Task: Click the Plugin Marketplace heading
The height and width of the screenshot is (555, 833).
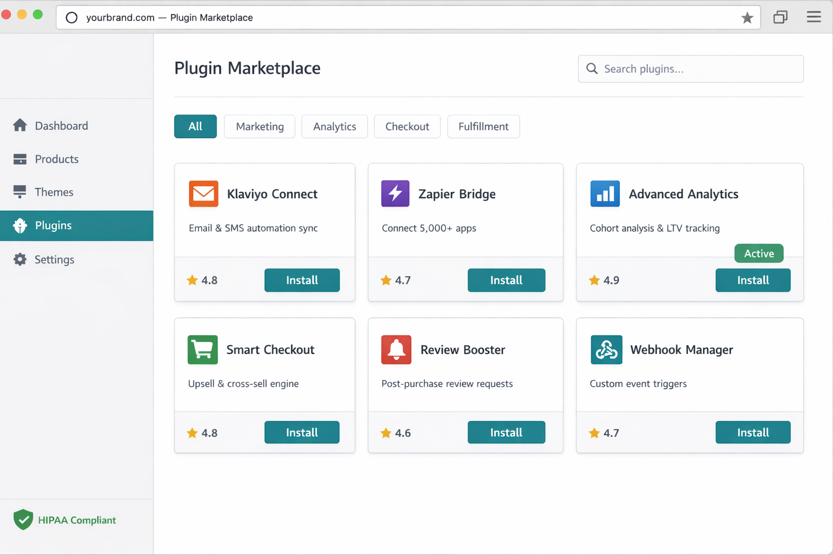Action: pyautogui.click(x=247, y=68)
